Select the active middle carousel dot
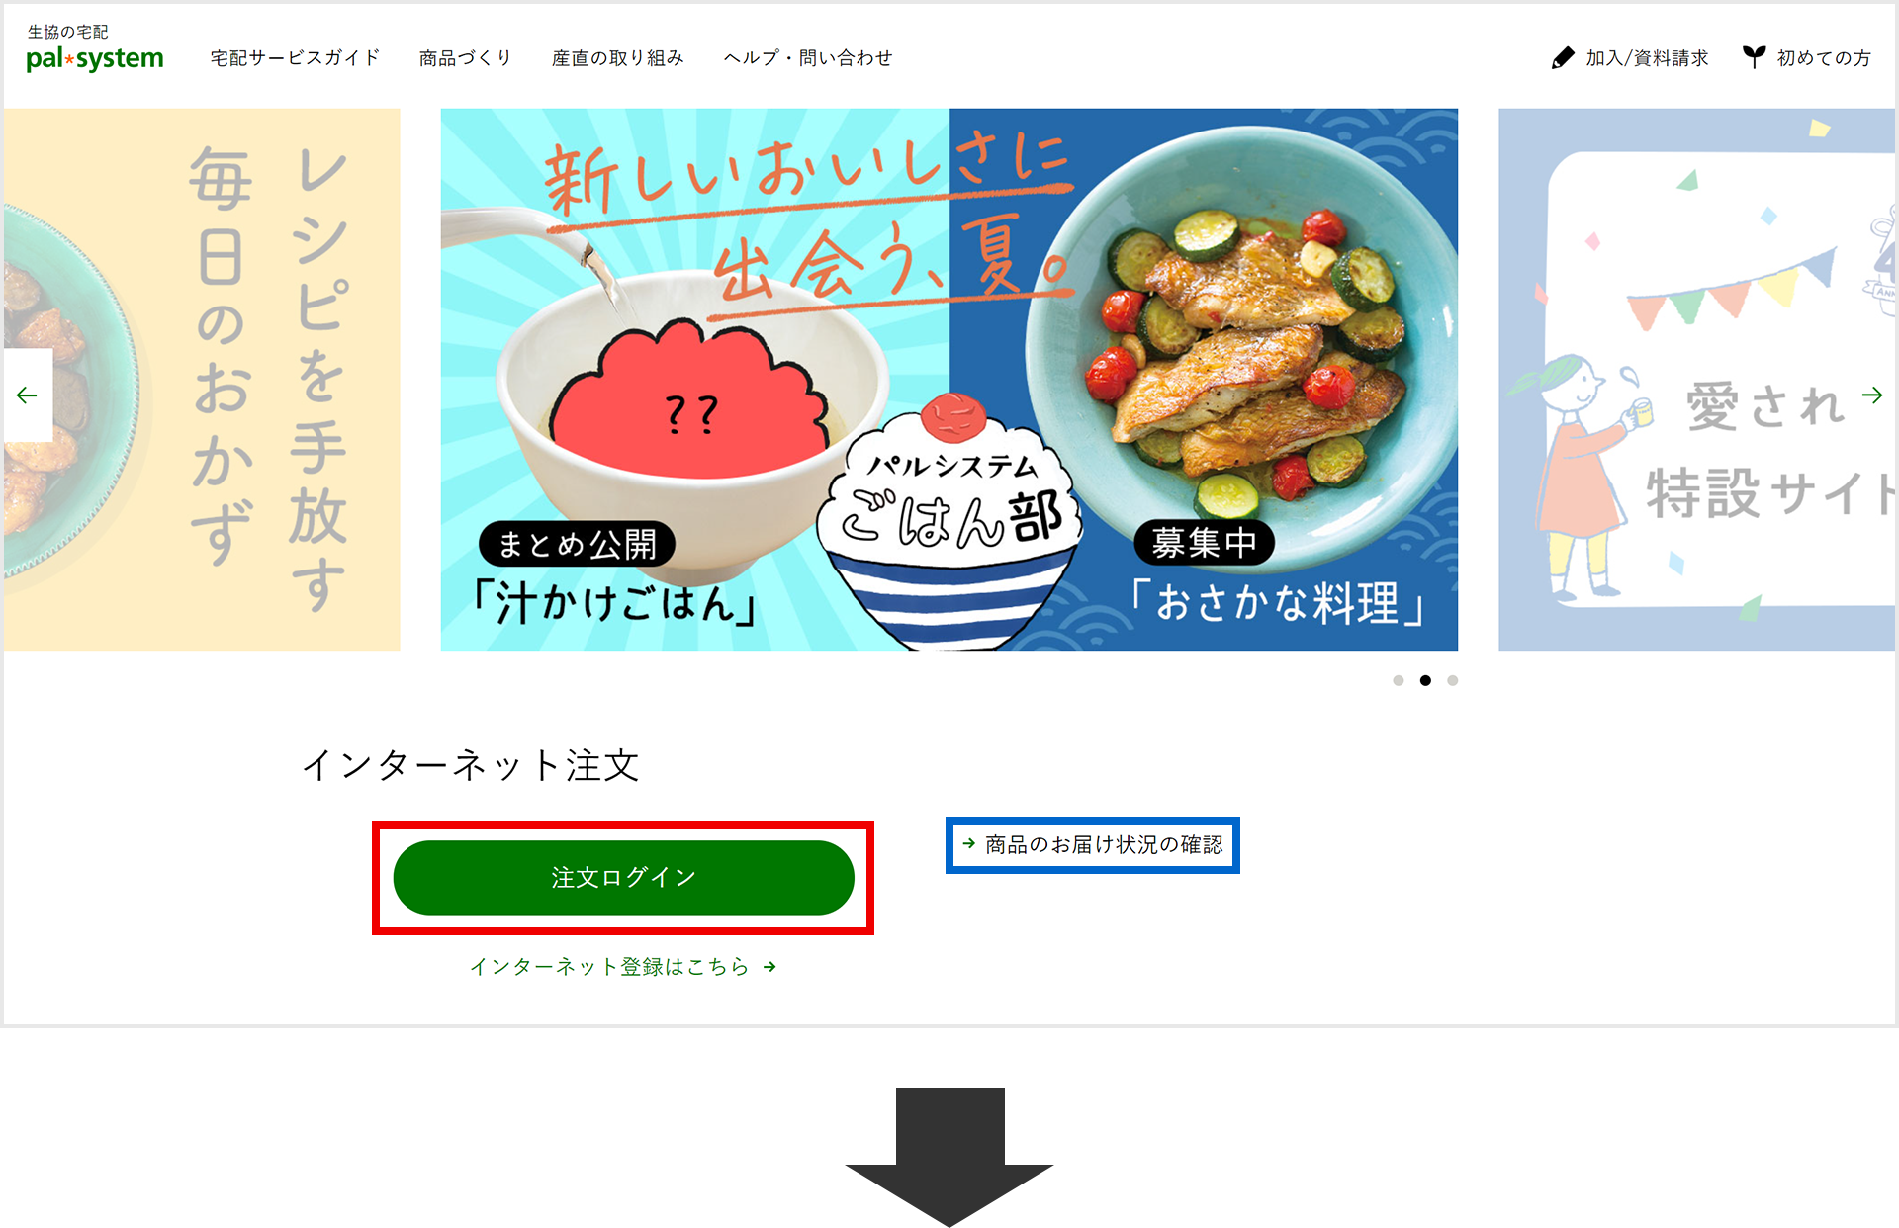The height and width of the screenshot is (1228, 1899). pos(1425,680)
